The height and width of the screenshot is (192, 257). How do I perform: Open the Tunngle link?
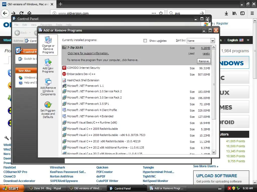148,167
